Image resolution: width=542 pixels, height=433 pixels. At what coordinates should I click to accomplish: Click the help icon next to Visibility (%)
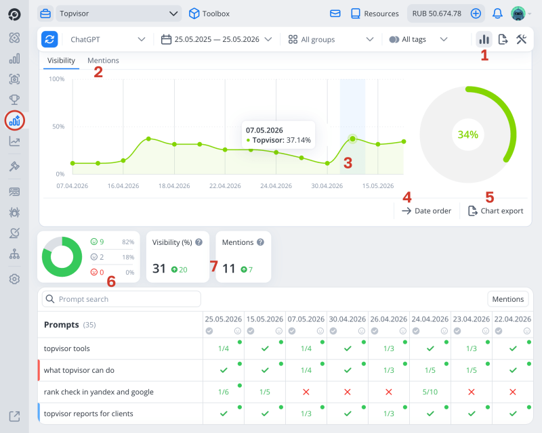click(199, 242)
